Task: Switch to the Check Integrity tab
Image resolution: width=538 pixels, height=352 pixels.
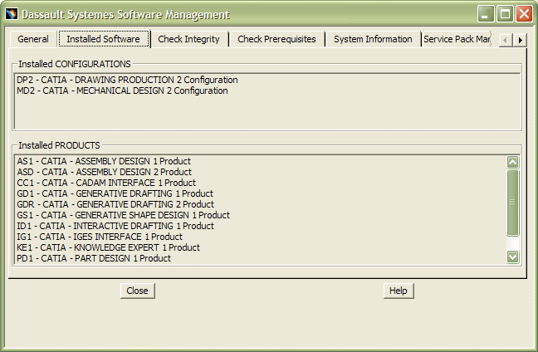Action: (188, 39)
